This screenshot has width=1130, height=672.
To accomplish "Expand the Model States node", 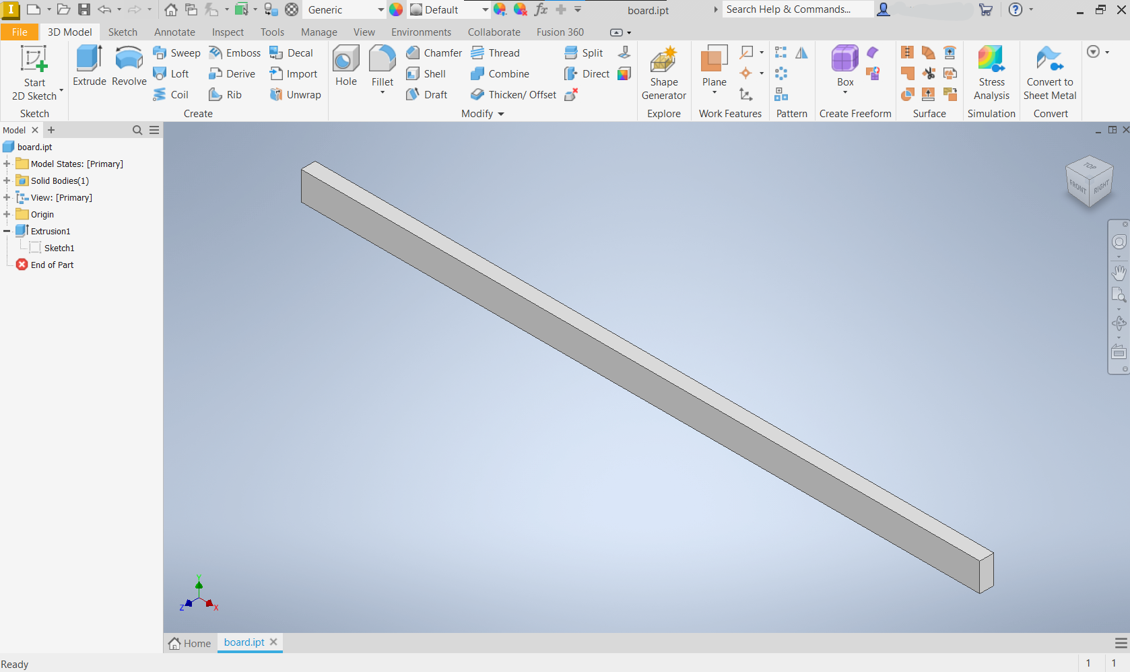I will coord(7,164).
